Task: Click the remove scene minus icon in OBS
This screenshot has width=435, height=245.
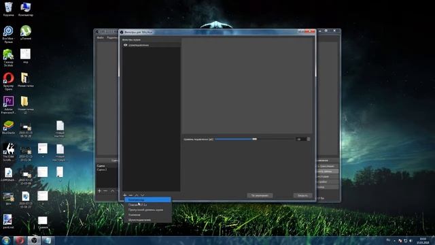Action: pyautogui.click(x=105, y=191)
